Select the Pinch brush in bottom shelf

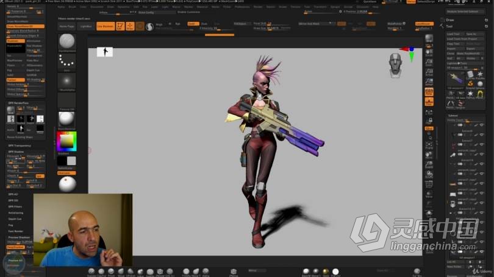click(x=111, y=272)
